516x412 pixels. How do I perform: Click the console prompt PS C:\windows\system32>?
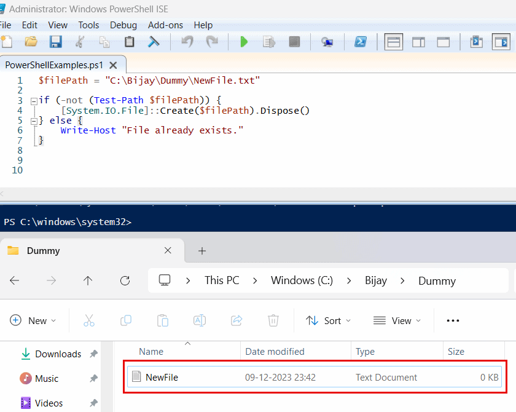[x=68, y=222]
